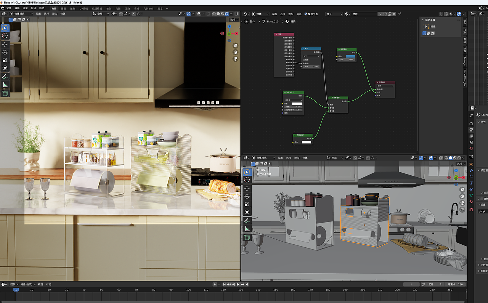Select the Scale tool in the rendered viewport
Screen dimensions: 488x303
5,60
